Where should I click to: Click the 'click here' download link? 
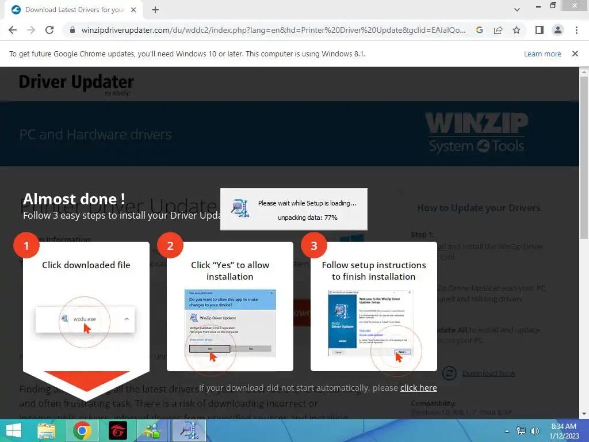(x=419, y=388)
